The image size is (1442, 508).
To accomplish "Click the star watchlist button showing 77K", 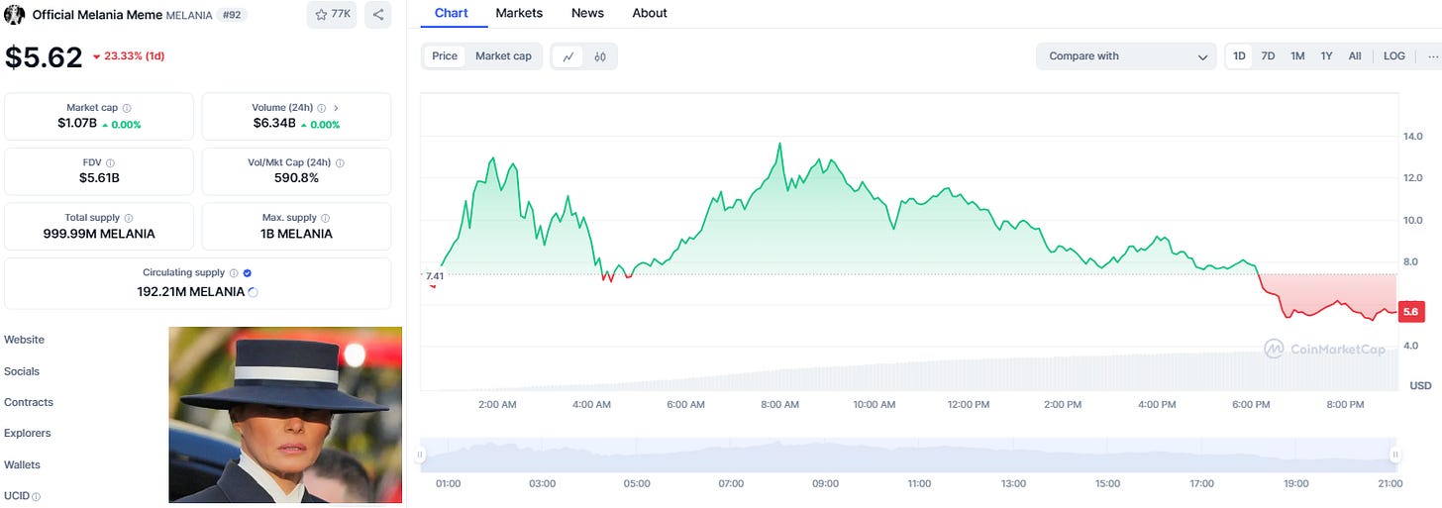I will click(332, 14).
